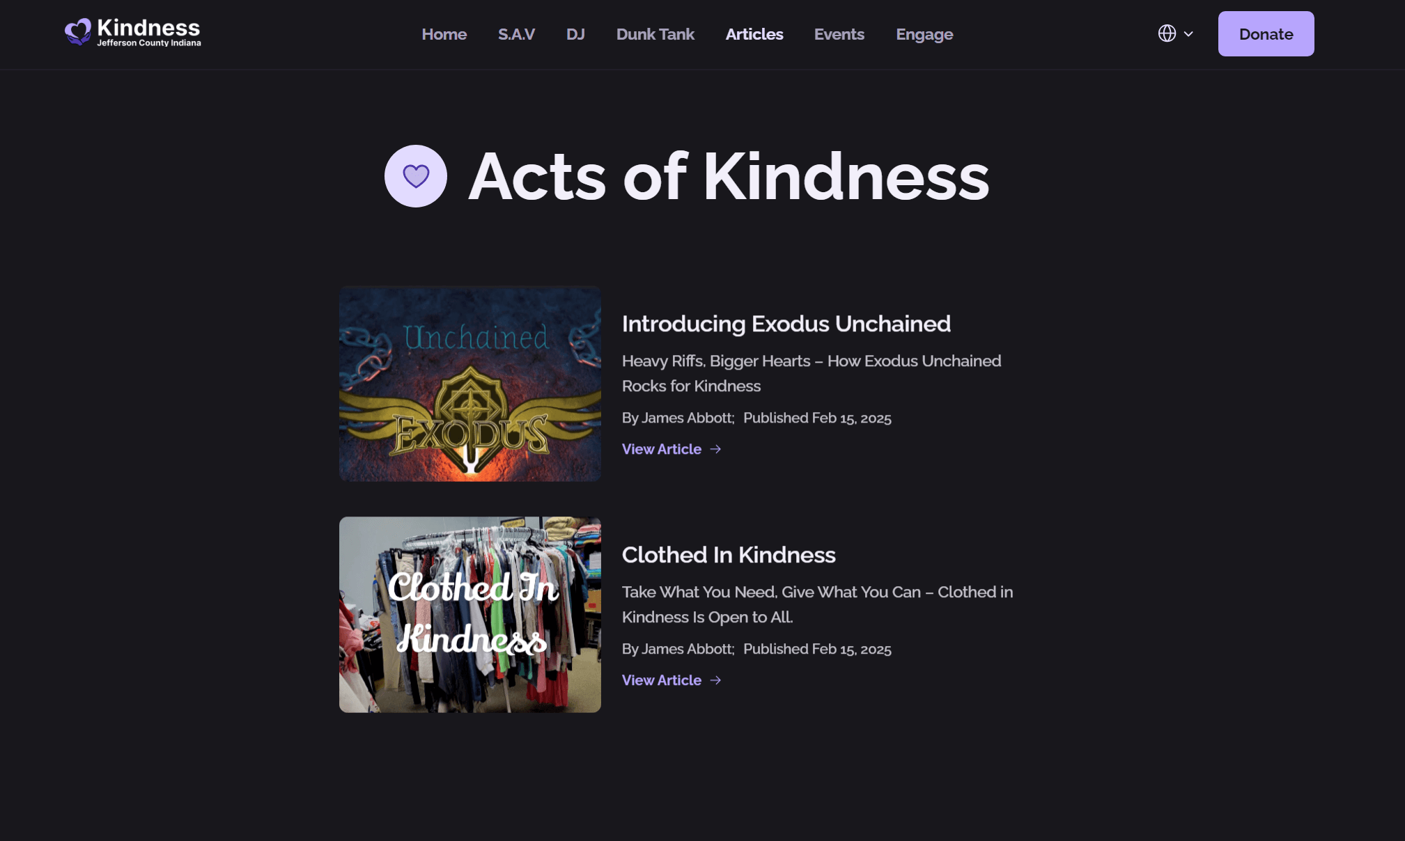Click arrow icon next to Clothed View Article
Screen dimensions: 1405x841
click(715, 680)
